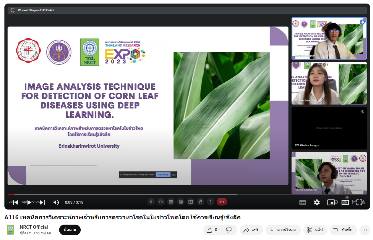373x240 pixels.
Task: Share the video using แชร์ button
Action: (251, 230)
